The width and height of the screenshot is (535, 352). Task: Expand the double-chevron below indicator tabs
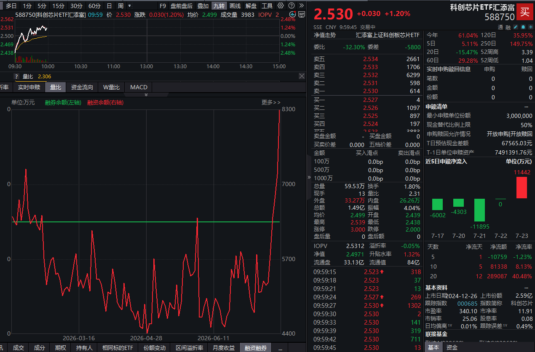tap(146, 95)
